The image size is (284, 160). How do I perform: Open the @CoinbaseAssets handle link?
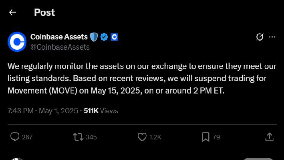(60, 47)
